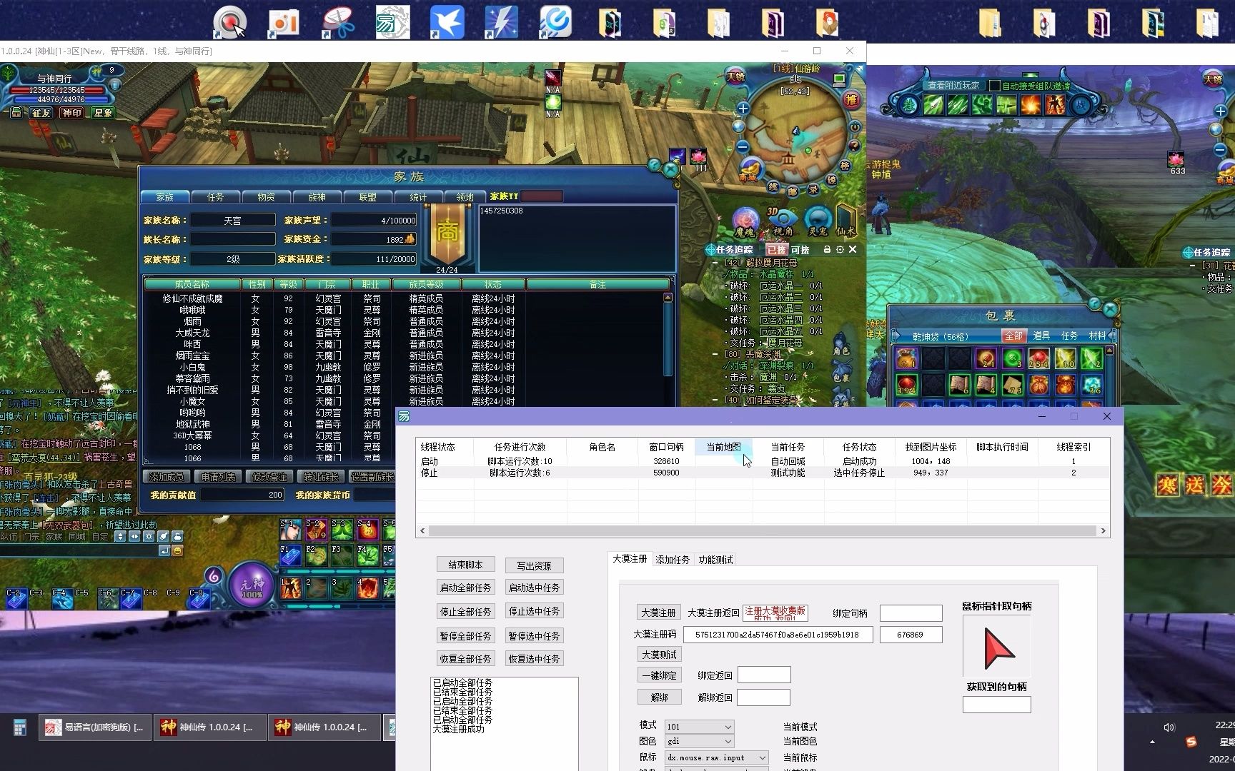Image resolution: width=1235 pixels, height=771 pixels.
Task: Toggle 自动接受组队邀请 checkbox
Action: click(994, 86)
